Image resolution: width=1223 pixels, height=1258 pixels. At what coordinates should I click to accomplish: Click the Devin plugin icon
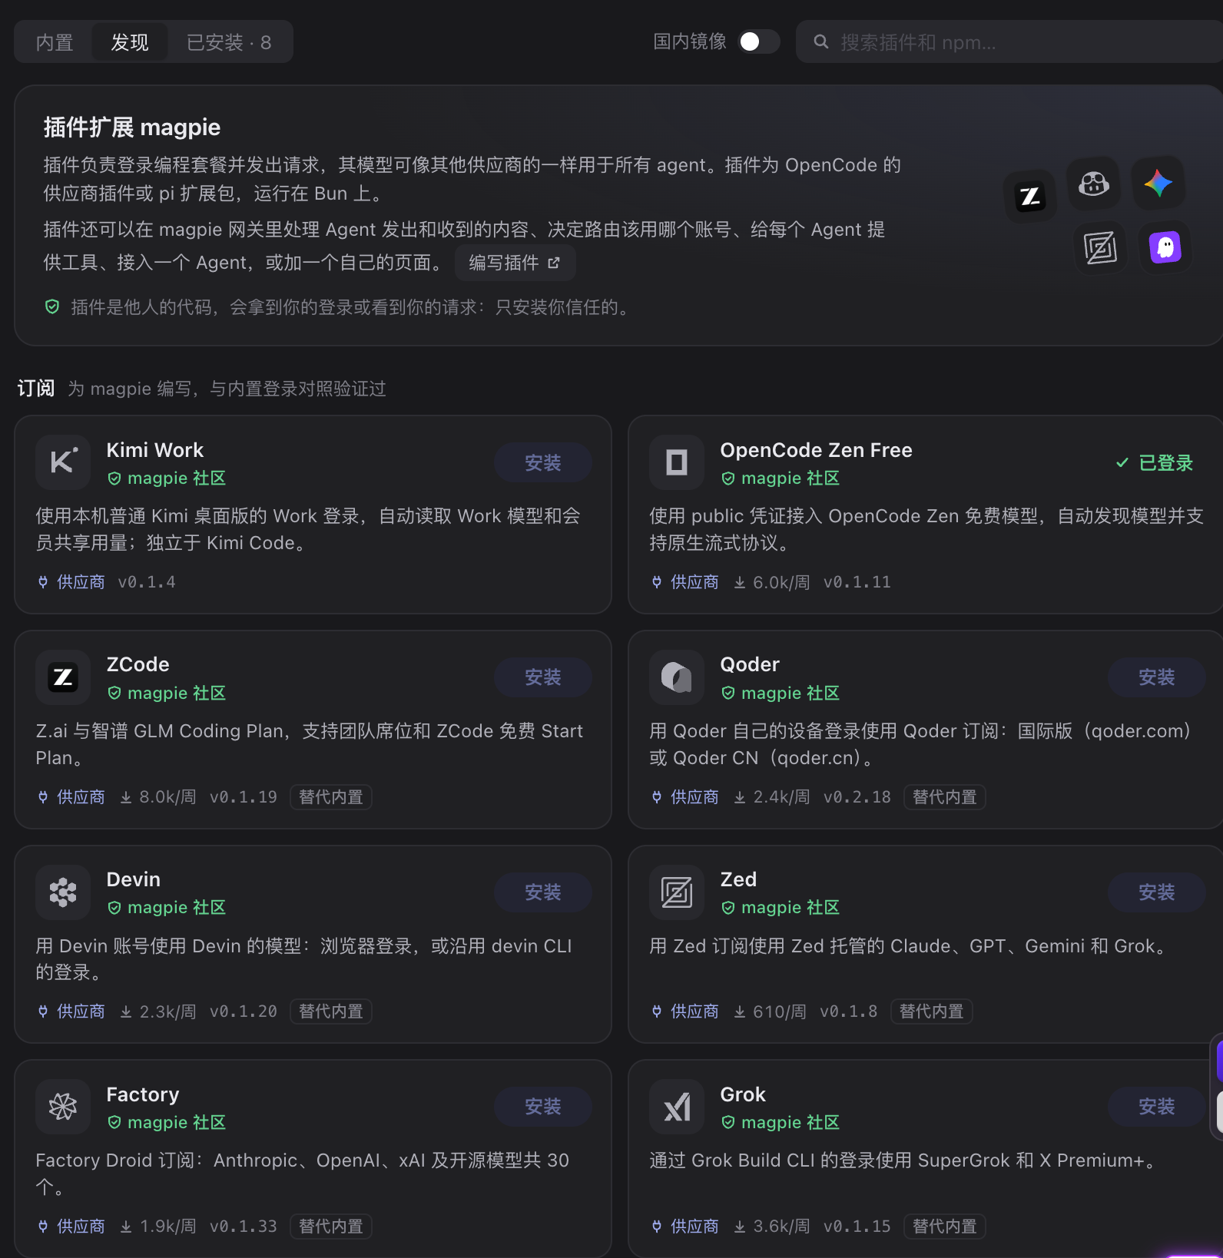click(63, 892)
